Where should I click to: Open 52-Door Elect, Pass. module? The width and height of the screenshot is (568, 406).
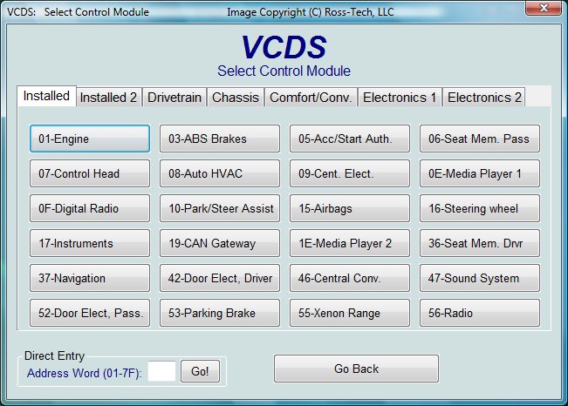coord(90,313)
